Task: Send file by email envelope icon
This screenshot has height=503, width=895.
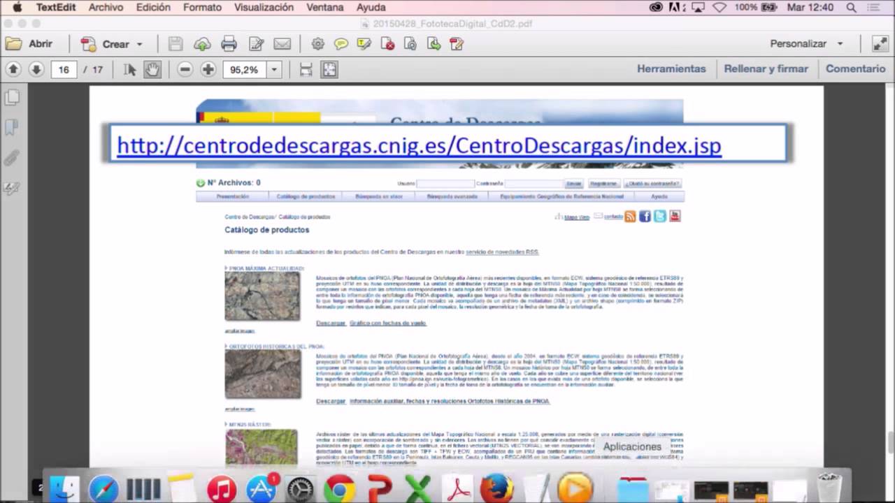Action: [x=282, y=44]
